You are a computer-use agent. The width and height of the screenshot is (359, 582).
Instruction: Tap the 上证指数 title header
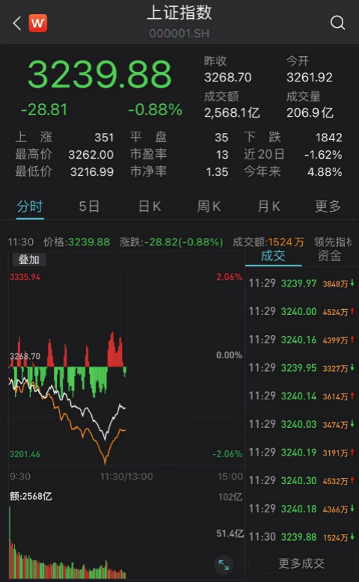click(x=179, y=13)
